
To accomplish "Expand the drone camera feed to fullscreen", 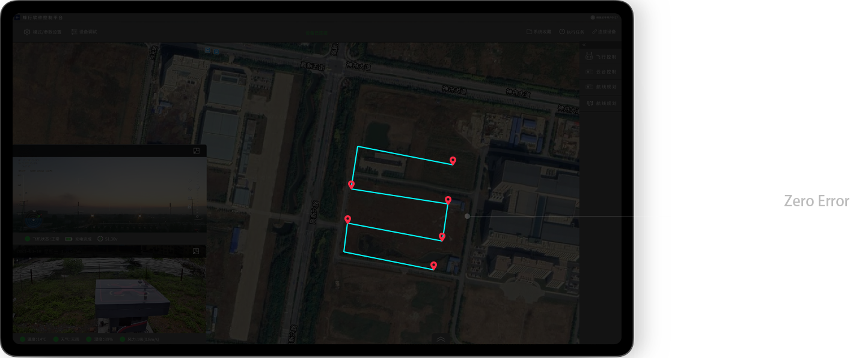I will click(x=197, y=151).
